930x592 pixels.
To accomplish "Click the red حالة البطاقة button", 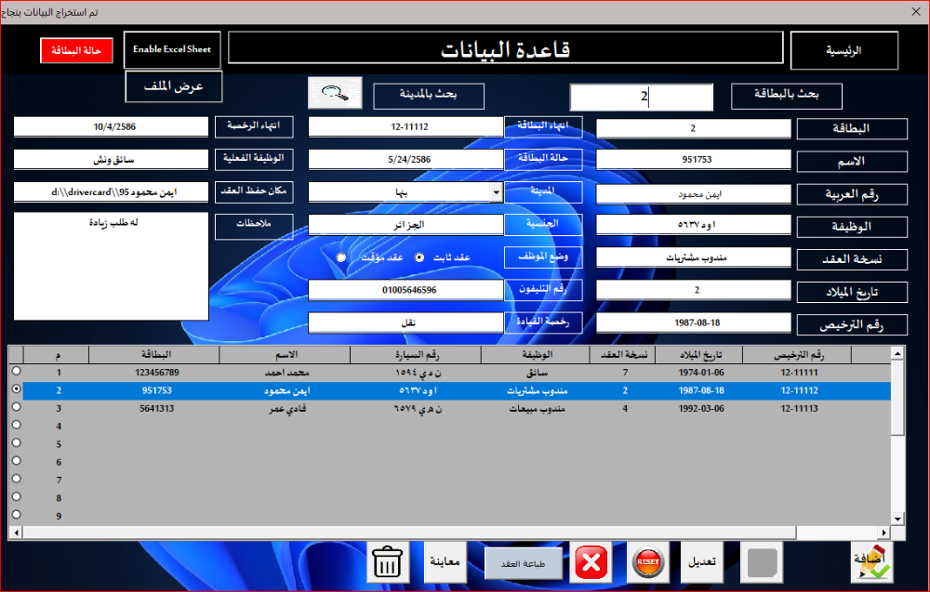I will [76, 50].
